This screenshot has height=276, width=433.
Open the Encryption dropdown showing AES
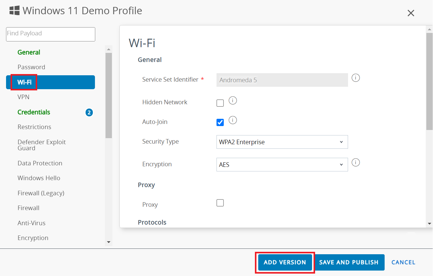click(x=282, y=165)
